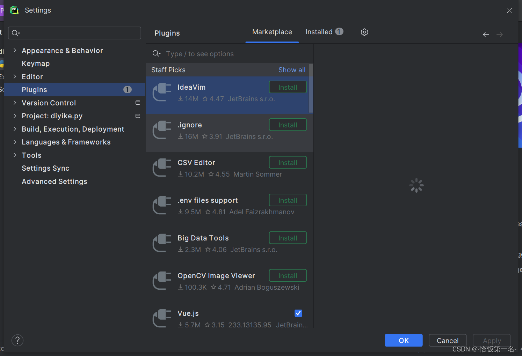Viewport: 522px width, 356px height.
Task: Click the Staff Picks header label
Action: pyautogui.click(x=168, y=70)
